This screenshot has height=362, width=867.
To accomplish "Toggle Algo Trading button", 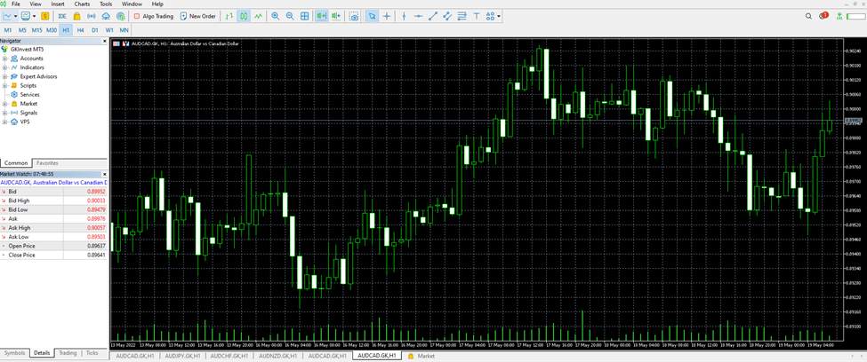I will pyautogui.click(x=154, y=16).
